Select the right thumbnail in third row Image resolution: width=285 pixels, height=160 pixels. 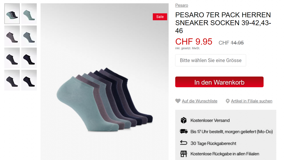click(29, 58)
